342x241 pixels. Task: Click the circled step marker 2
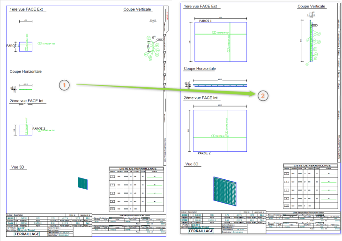tap(263, 95)
